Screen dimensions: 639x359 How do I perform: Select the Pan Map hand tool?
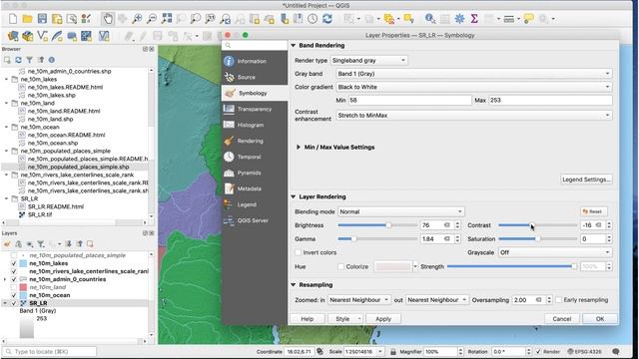tap(108, 19)
